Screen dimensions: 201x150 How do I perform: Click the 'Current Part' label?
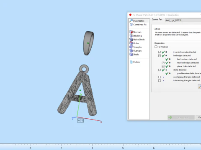[x=157, y=19]
